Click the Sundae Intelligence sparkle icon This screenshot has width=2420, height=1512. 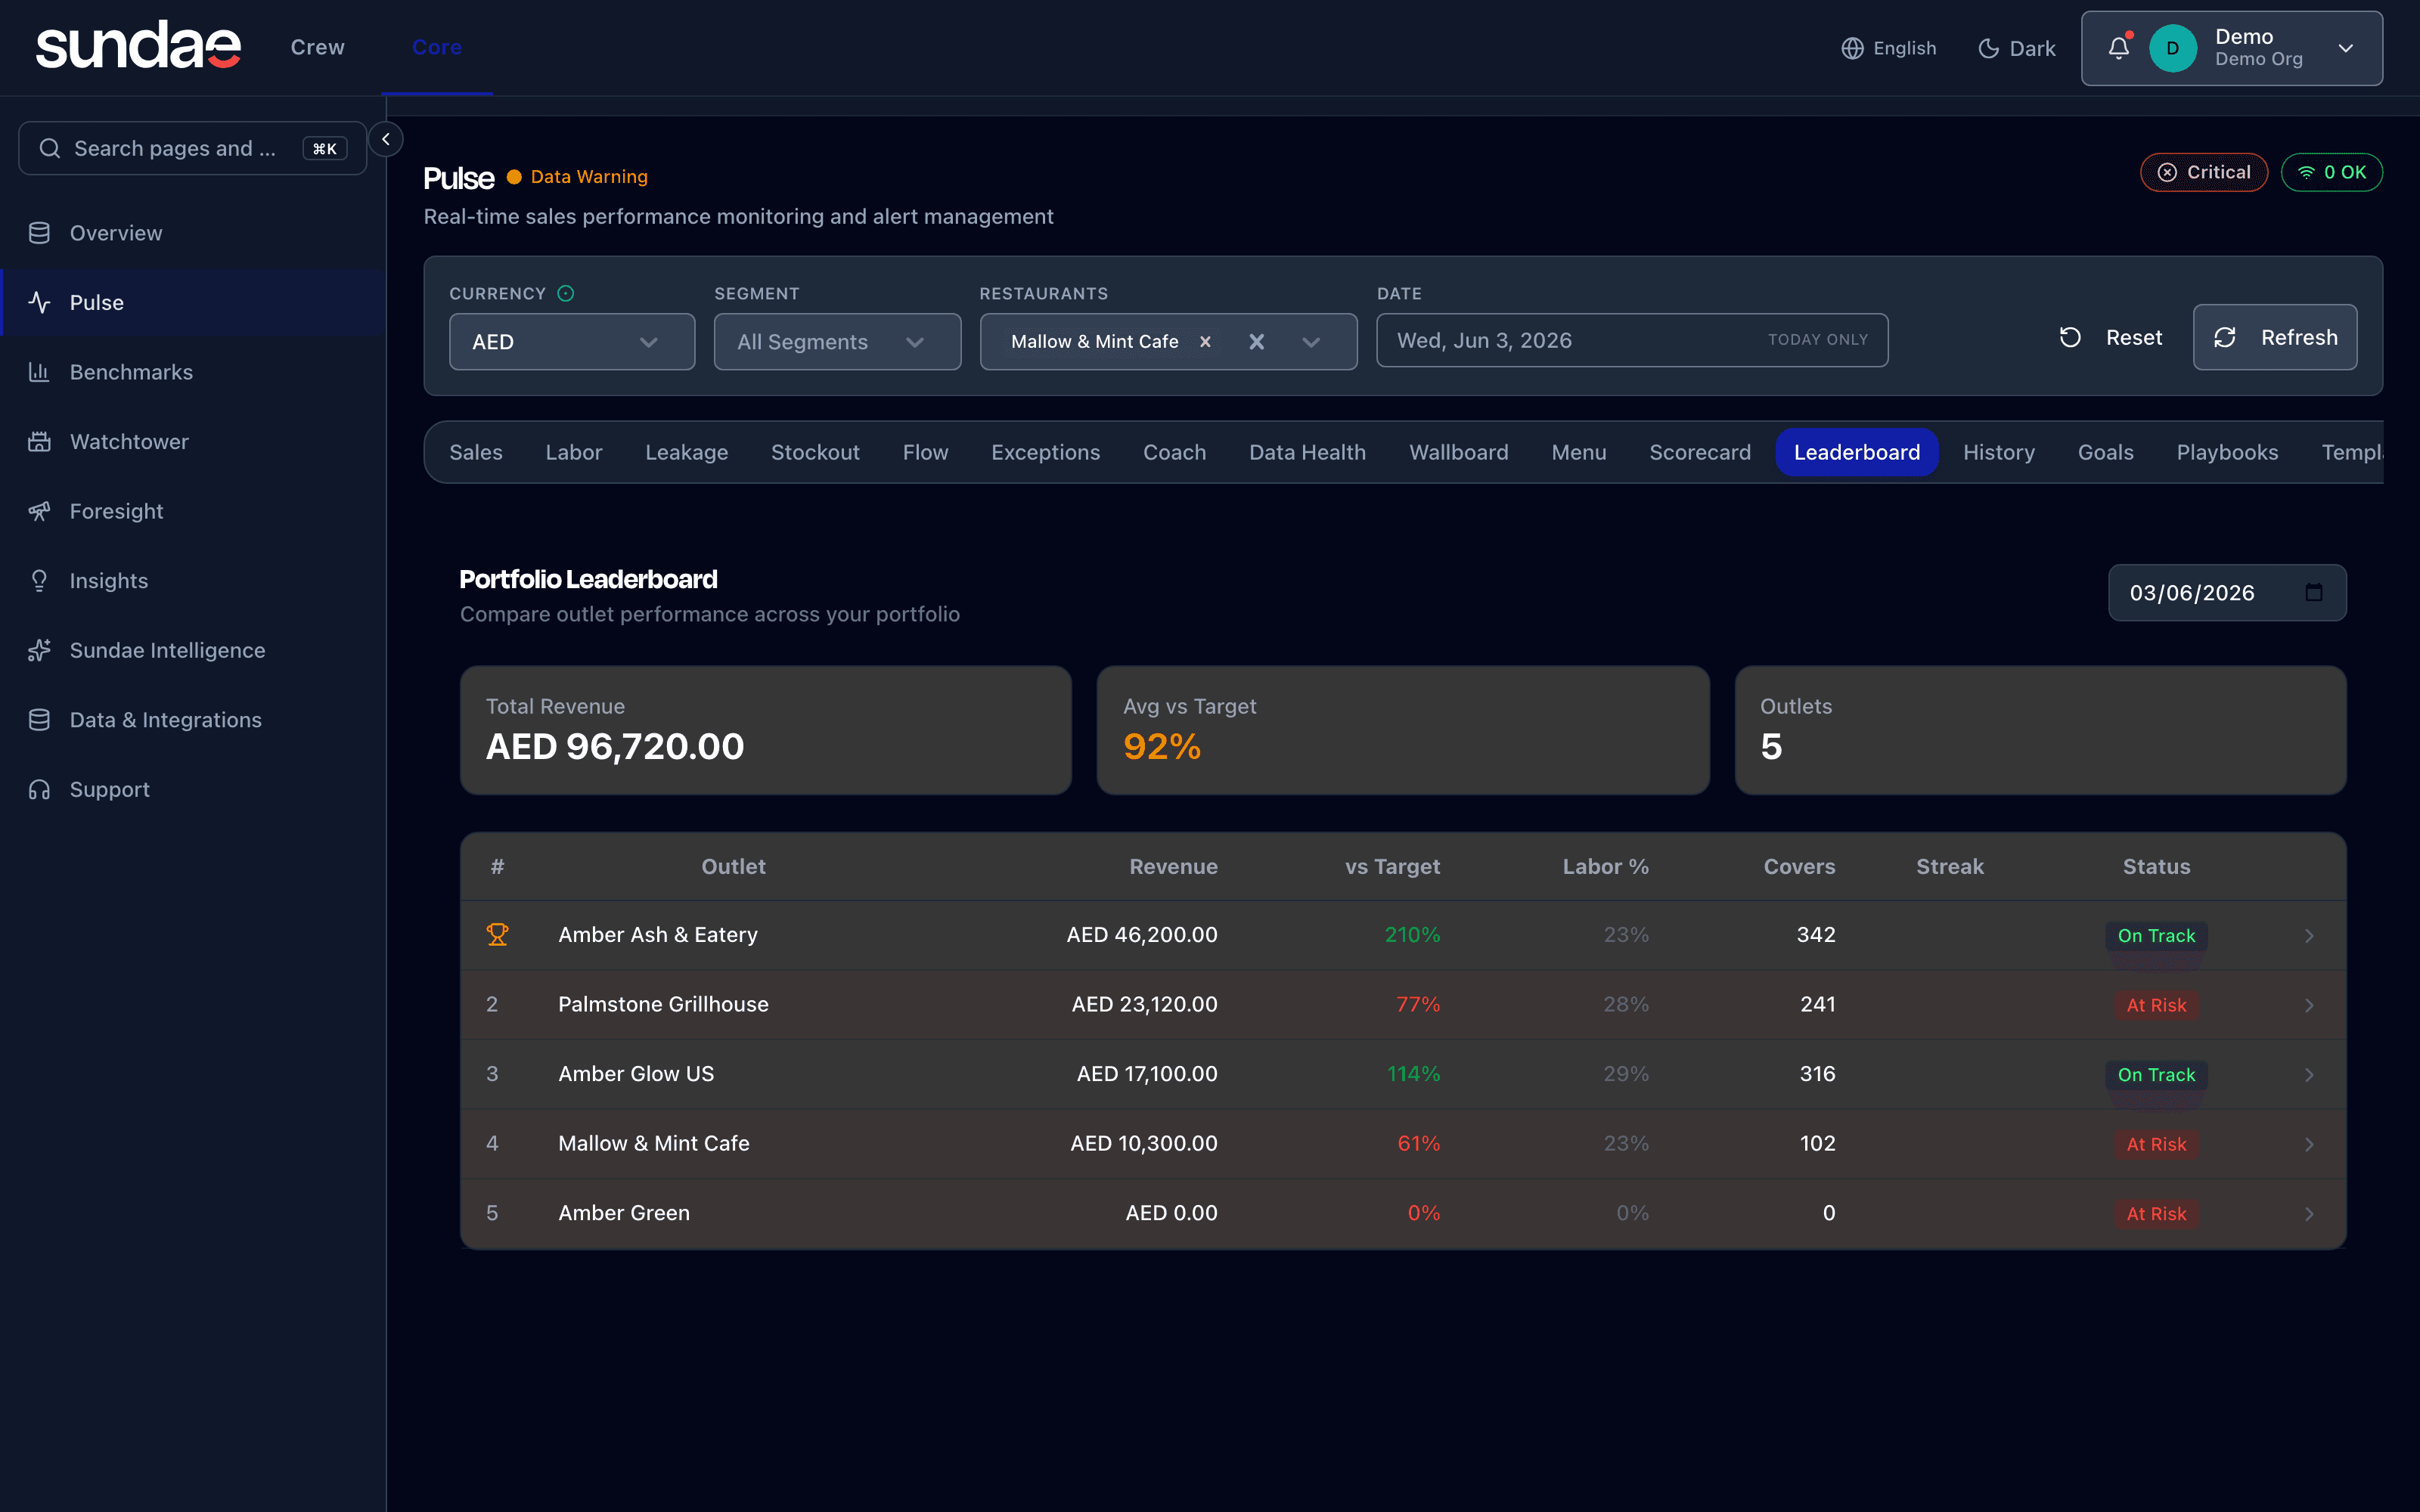[39, 650]
